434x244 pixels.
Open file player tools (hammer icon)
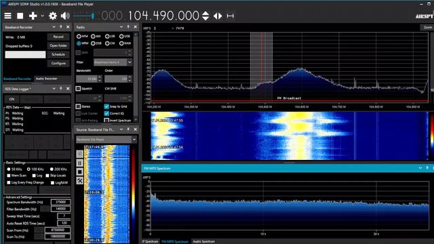tap(80, 181)
